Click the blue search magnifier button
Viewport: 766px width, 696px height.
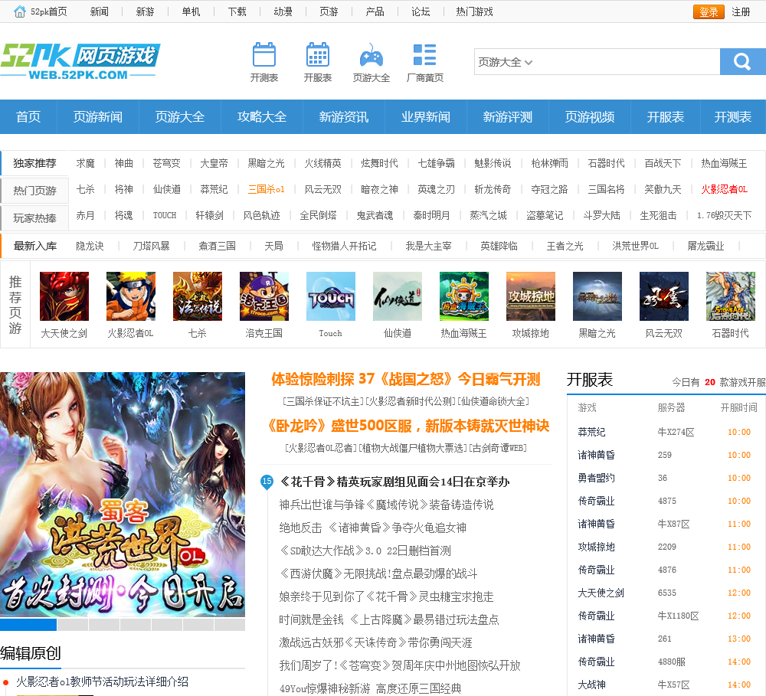click(x=742, y=61)
